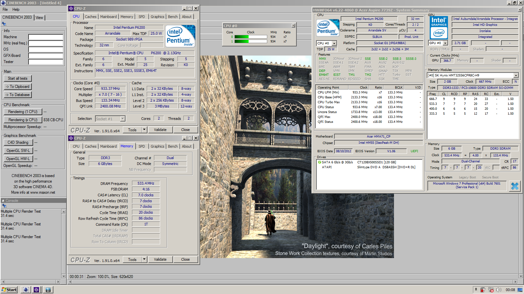524x294 pixels.
Task: Open the GPU #0 selector in HWiNFO
Action: tap(438, 43)
